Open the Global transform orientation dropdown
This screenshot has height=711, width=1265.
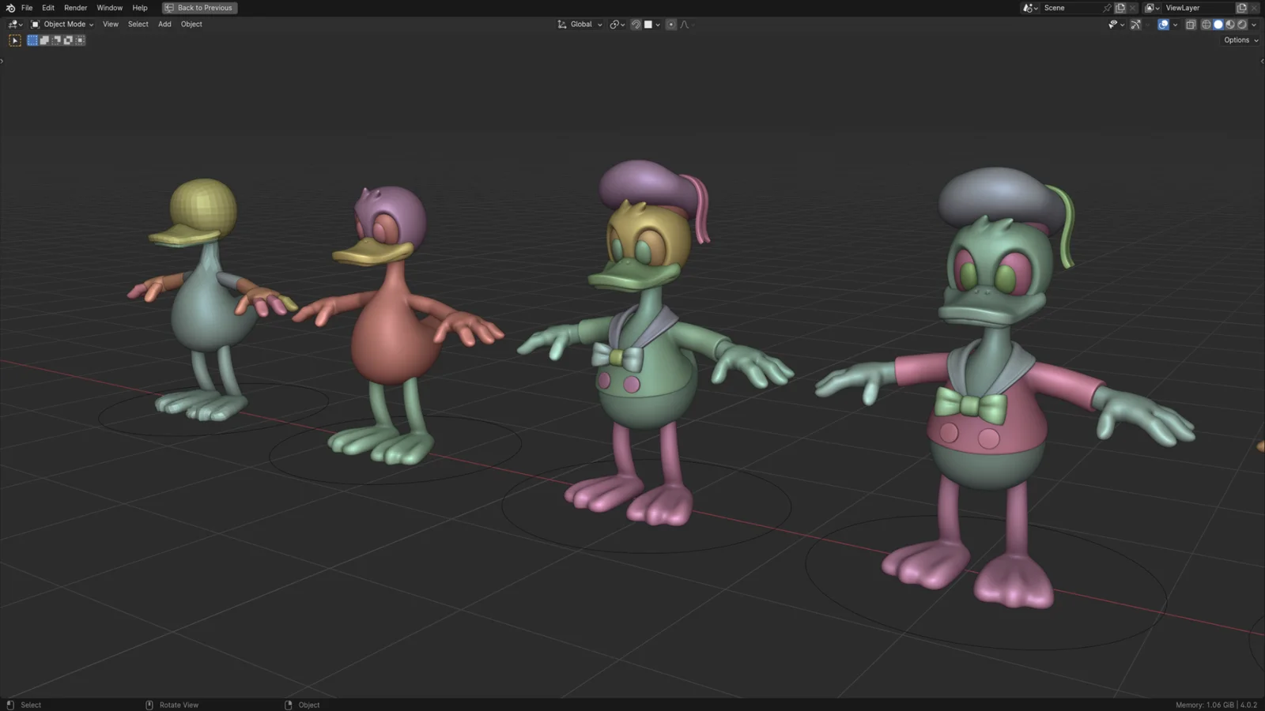pyautogui.click(x=581, y=24)
